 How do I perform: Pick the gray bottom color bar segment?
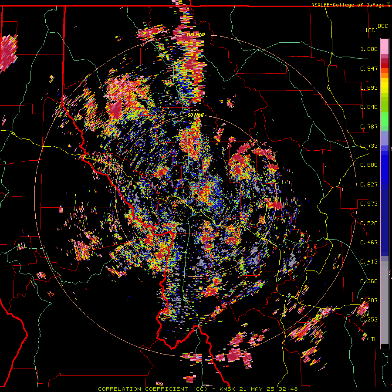click(x=385, y=303)
